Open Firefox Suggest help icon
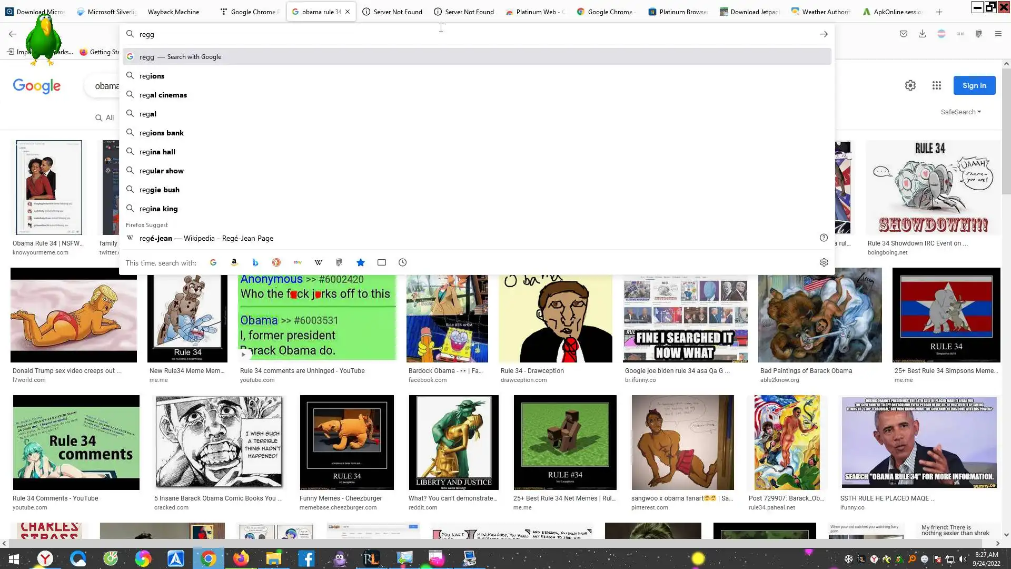The width and height of the screenshot is (1011, 569). tap(824, 238)
